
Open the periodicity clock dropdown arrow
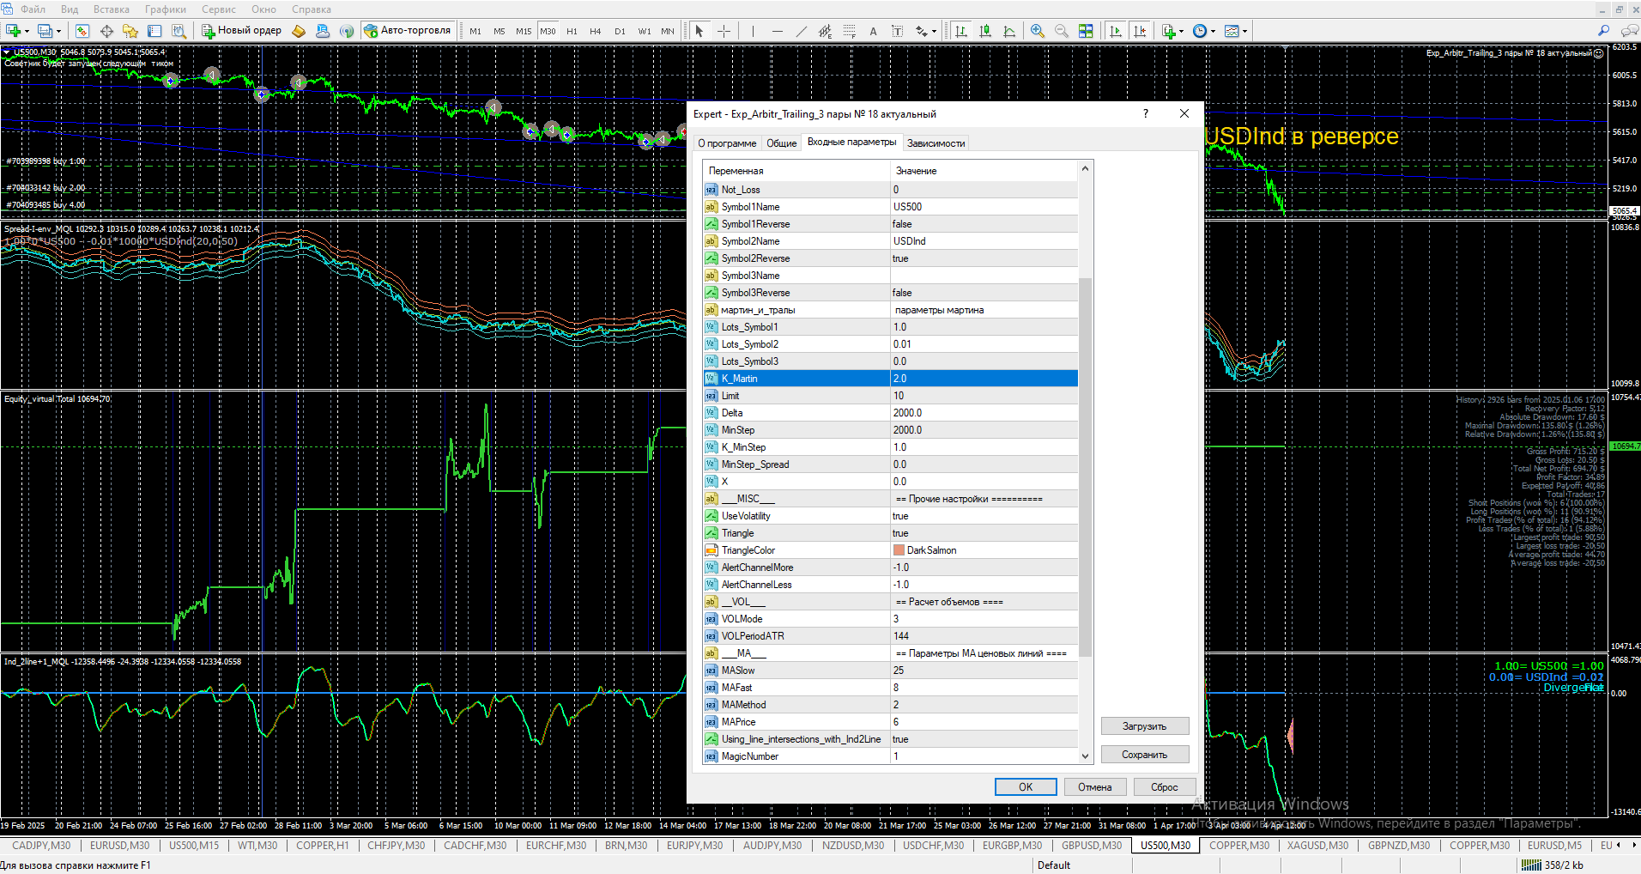1213,32
